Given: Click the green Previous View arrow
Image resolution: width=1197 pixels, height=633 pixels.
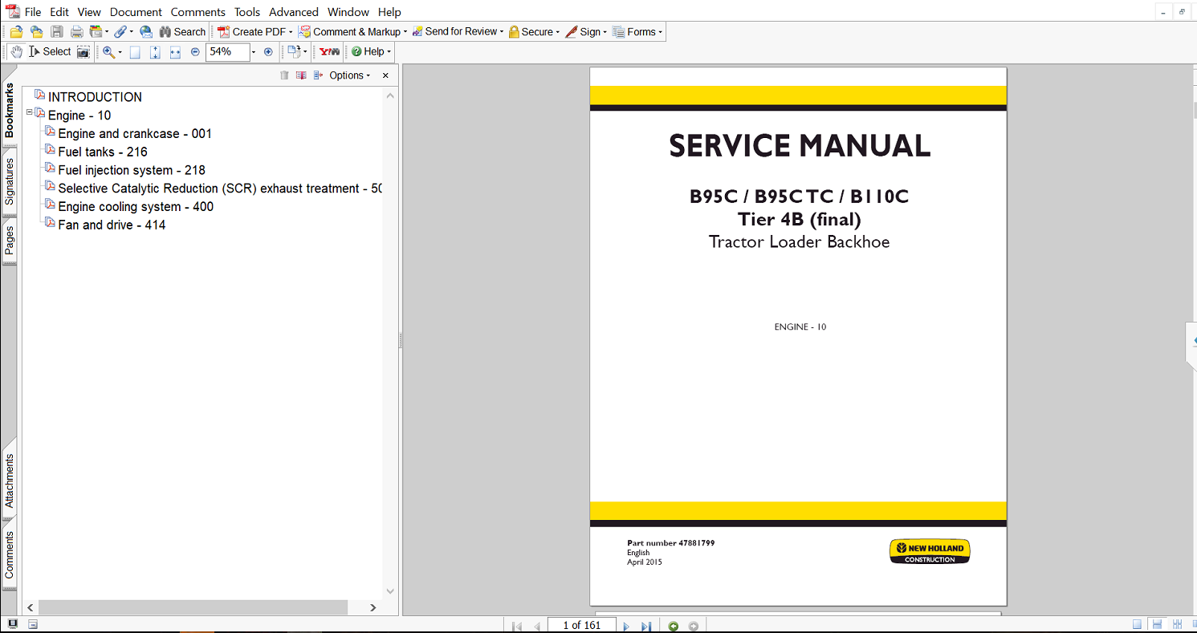Looking at the screenshot, I should tap(673, 624).
